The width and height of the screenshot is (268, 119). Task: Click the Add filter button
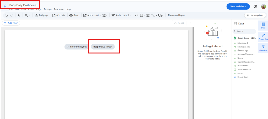(x=11, y=23)
